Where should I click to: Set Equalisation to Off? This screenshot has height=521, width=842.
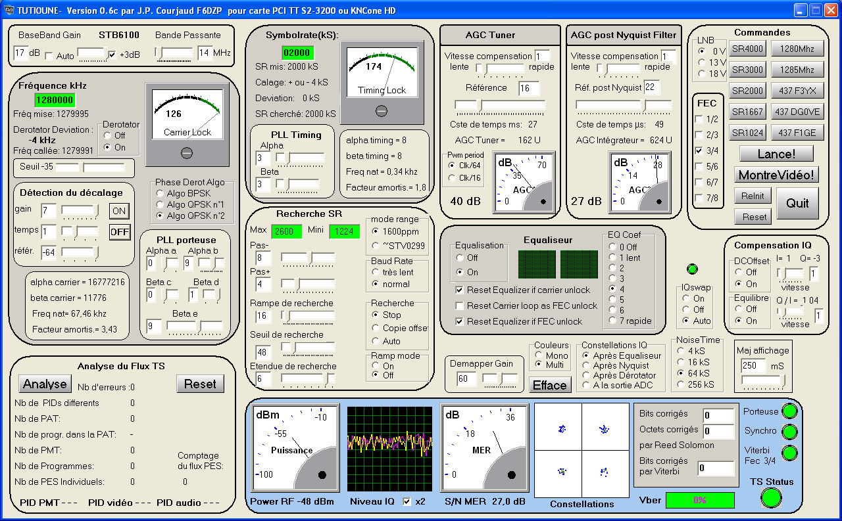pyautogui.click(x=460, y=258)
